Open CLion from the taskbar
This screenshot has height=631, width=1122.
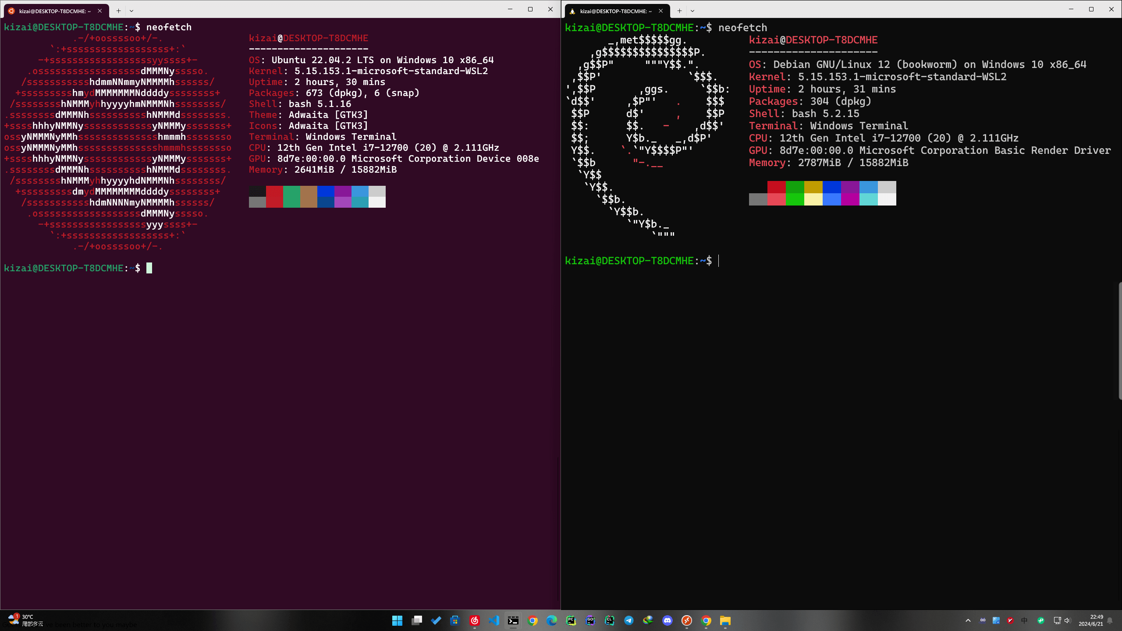pos(609,620)
